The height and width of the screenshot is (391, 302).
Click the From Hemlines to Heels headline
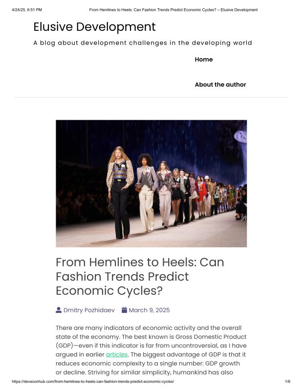(140, 276)
